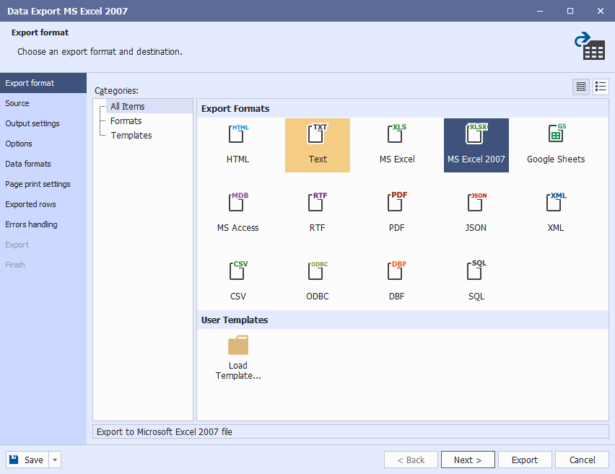Click the User Templates group header
The image size is (615, 474).
(x=402, y=320)
